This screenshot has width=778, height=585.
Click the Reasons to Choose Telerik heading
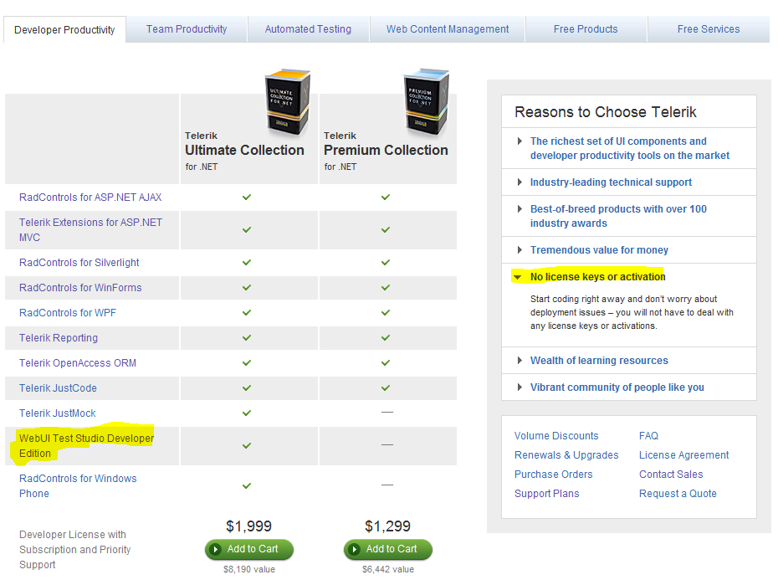point(606,112)
